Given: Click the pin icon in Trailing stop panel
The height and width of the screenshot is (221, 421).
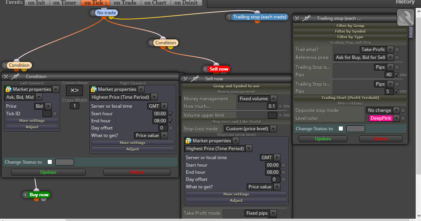Looking at the screenshot, I should coord(306,18).
